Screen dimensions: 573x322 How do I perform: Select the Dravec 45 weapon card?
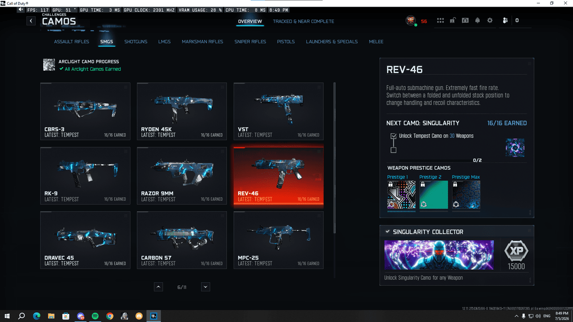point(86,240)
